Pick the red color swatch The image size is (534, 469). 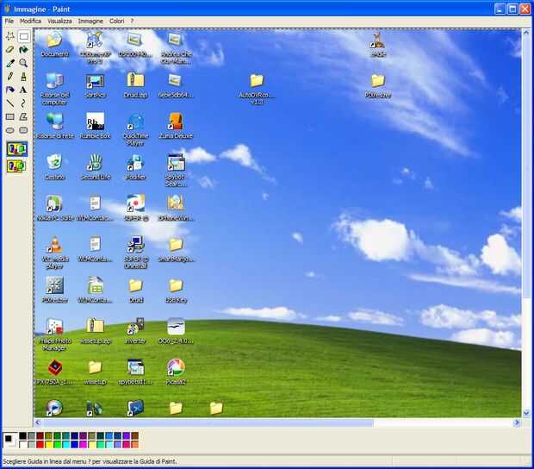tap(40, 445)
